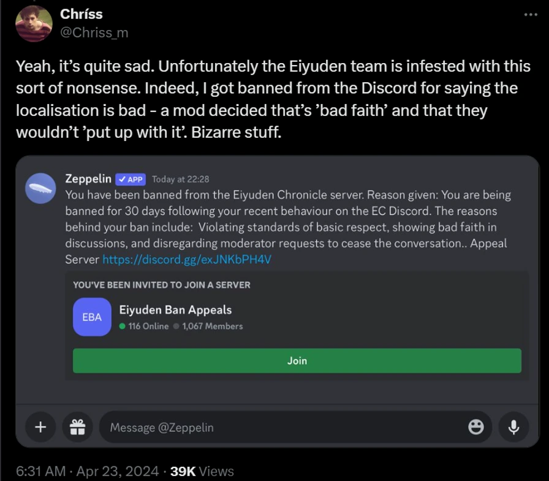Click the Message @Zeppelin input field
Image resolution: width=549 pixels, height=481 pixels.
tap(245, 427)
